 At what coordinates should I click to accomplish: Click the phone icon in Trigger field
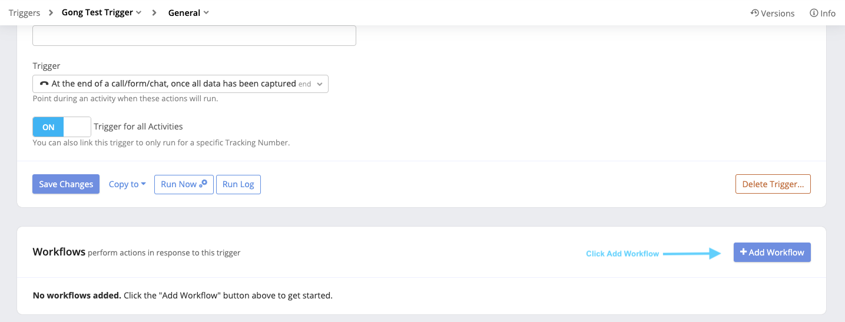pyautogui.click(x=44, y=84)
